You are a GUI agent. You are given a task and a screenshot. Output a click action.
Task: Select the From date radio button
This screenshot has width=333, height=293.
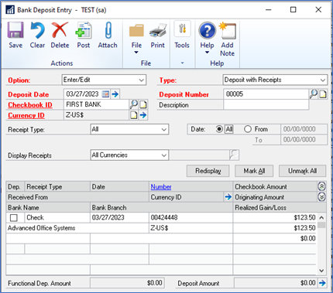(247, 129)
